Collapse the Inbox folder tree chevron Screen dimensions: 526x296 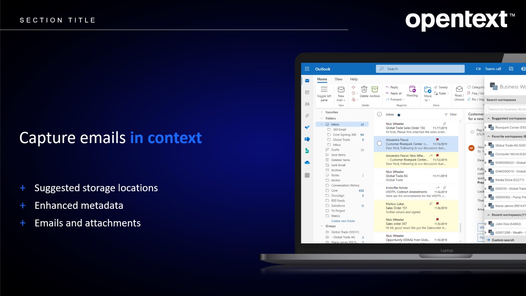click(322, 124)
